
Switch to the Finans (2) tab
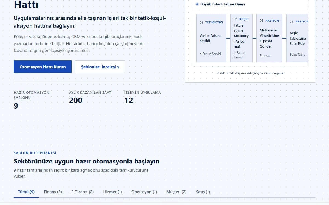tap(53, 192)
